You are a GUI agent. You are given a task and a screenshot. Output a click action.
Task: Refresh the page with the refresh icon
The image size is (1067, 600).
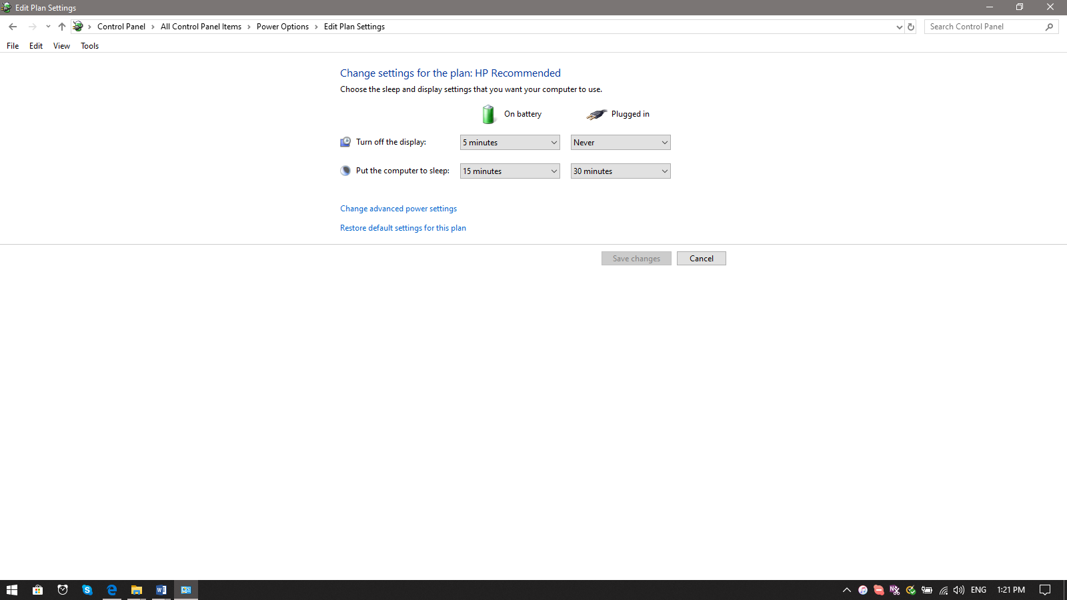pyautogui.click(x=911, y=27)
